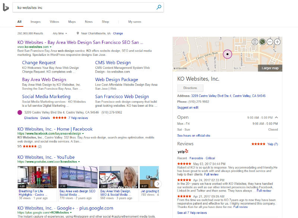Open the News tab
298x218 pixels.
pyautogui.click(x=89, y=22)
